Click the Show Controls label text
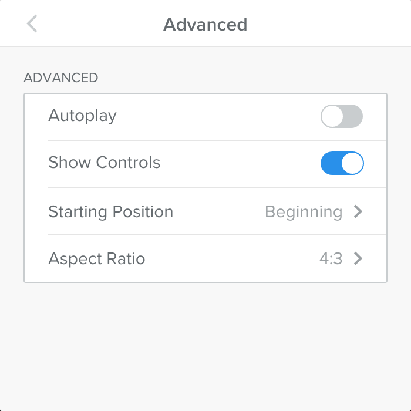Image resolution: width=411 pixels, height=411 pixels. pos(104,163)
